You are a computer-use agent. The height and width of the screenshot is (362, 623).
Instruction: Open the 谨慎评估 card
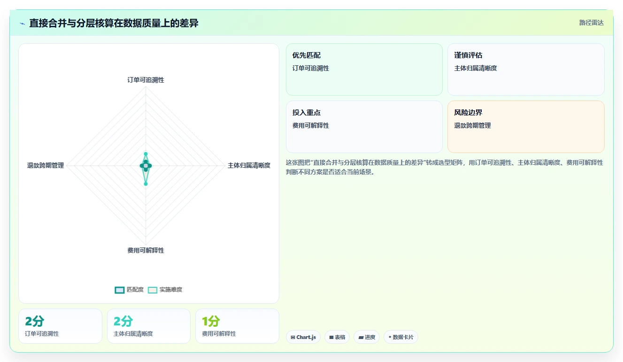point(526,69)
